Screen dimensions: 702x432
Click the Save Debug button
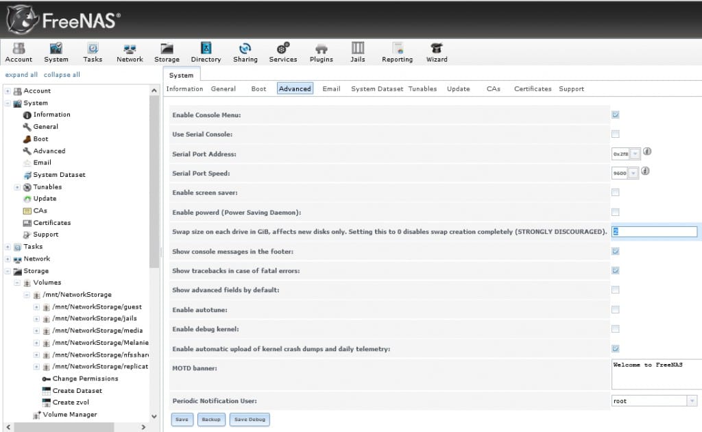(x=250, y=420)
